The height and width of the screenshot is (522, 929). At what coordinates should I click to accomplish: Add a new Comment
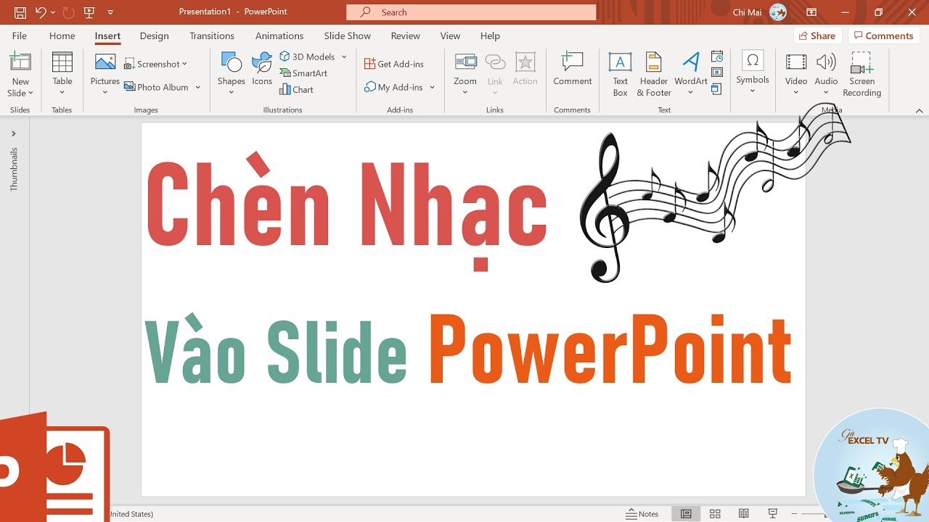(573, 69)
